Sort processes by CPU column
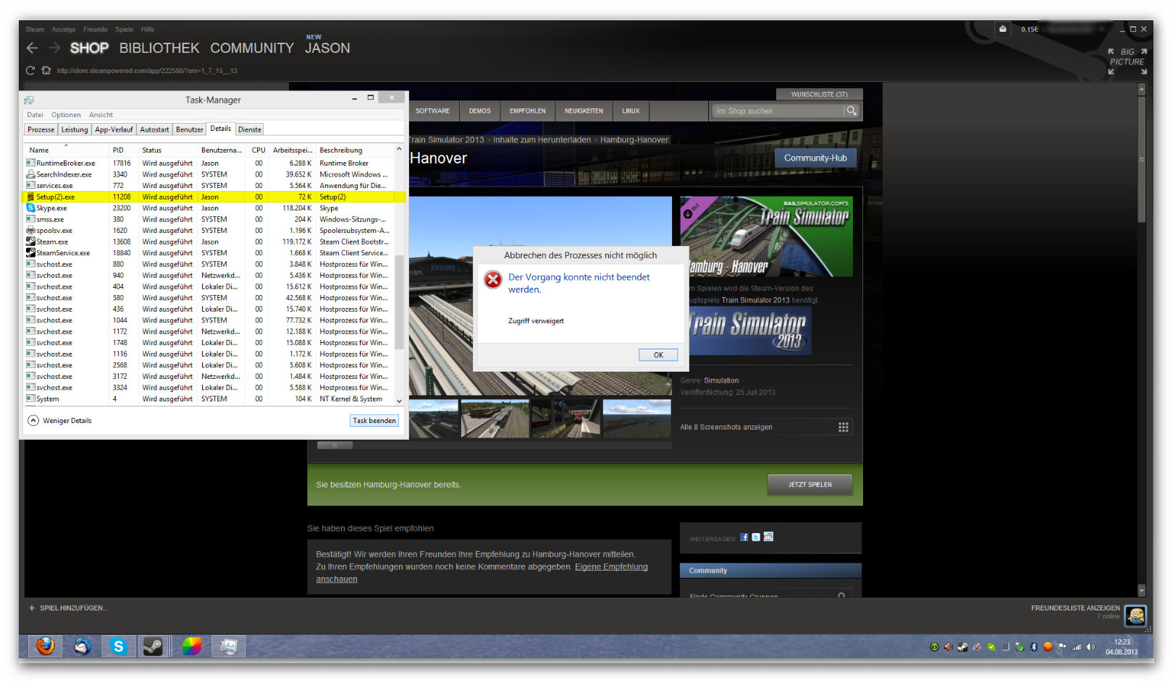The width and height of the screenshot is (1173, 682). 258,150
